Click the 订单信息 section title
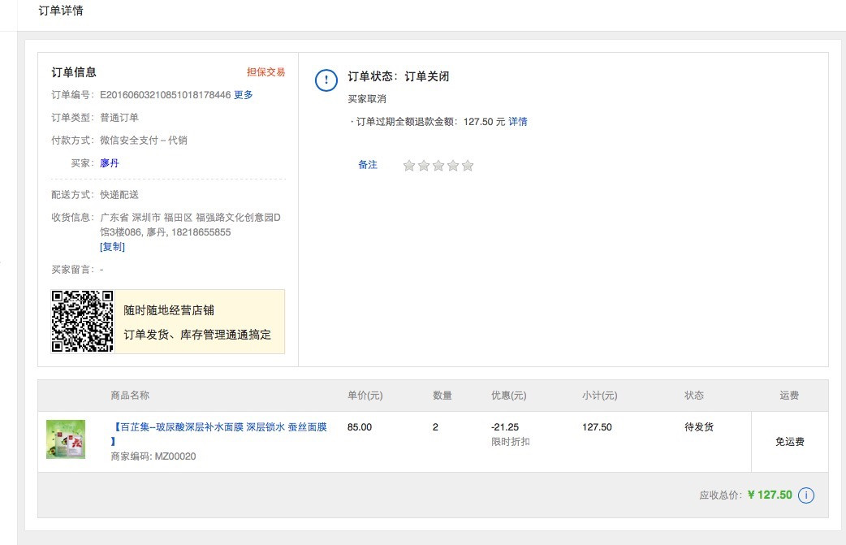The width and height of the screenshot is (846, 545). click(x=74, y=72)
